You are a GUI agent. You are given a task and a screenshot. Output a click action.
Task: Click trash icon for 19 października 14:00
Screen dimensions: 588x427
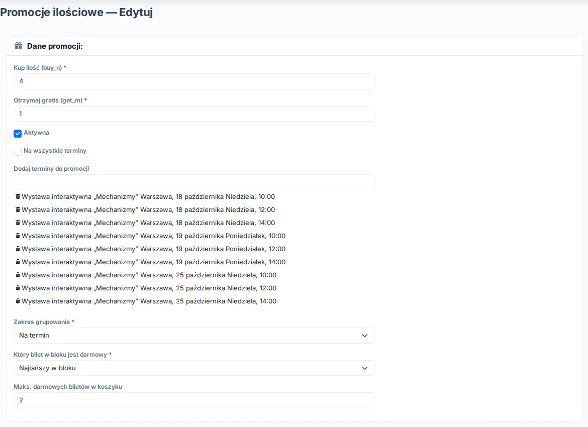(18, 262)
